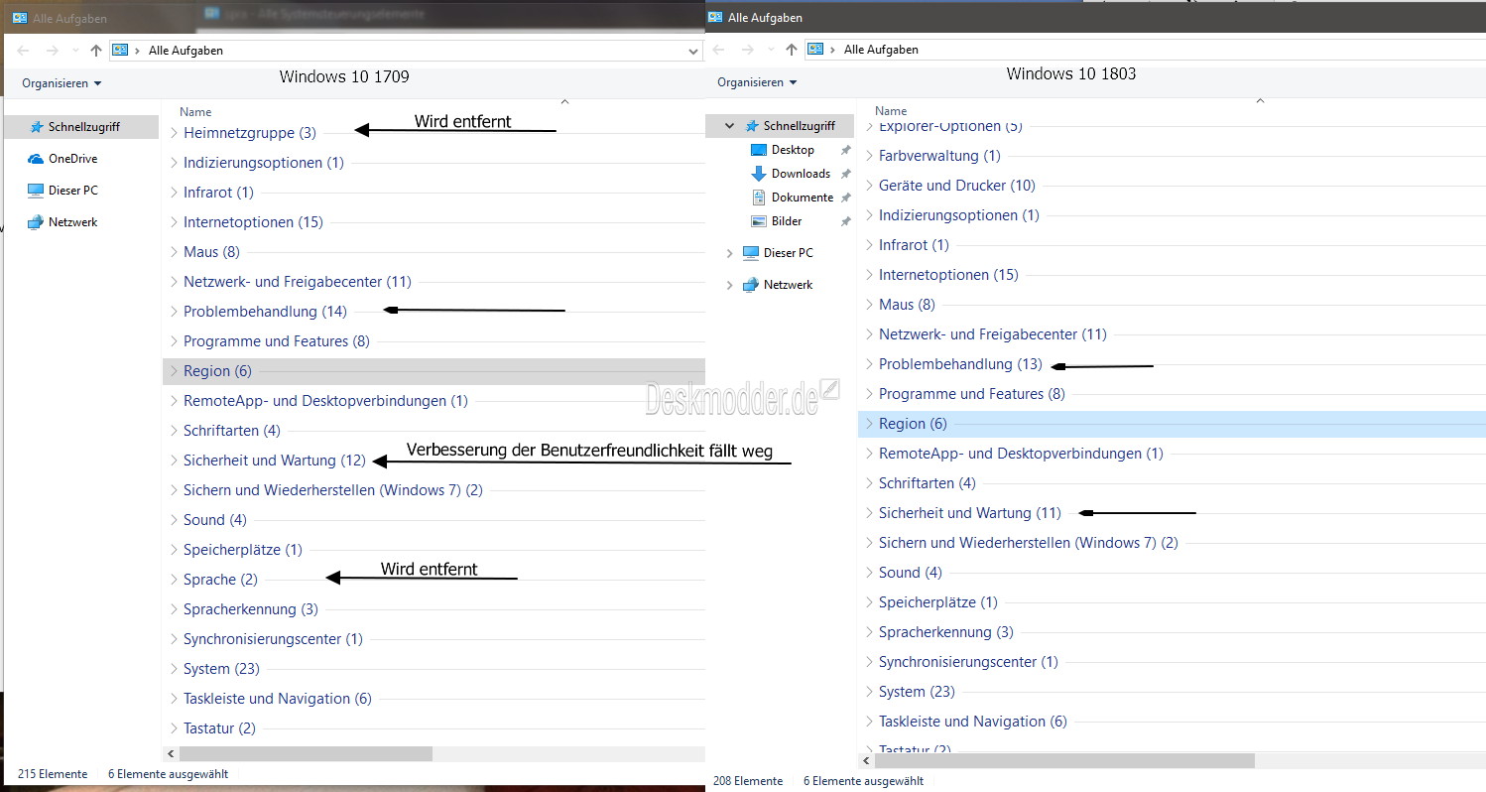
Task: Select Schnellzugriff in the 1803 sidebar
Action: pos(789,126)
